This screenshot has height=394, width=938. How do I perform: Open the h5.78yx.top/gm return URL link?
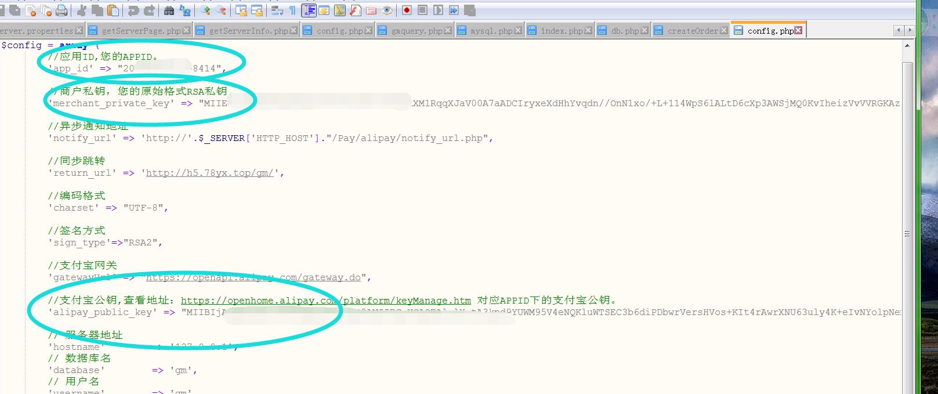coord(209,173)
